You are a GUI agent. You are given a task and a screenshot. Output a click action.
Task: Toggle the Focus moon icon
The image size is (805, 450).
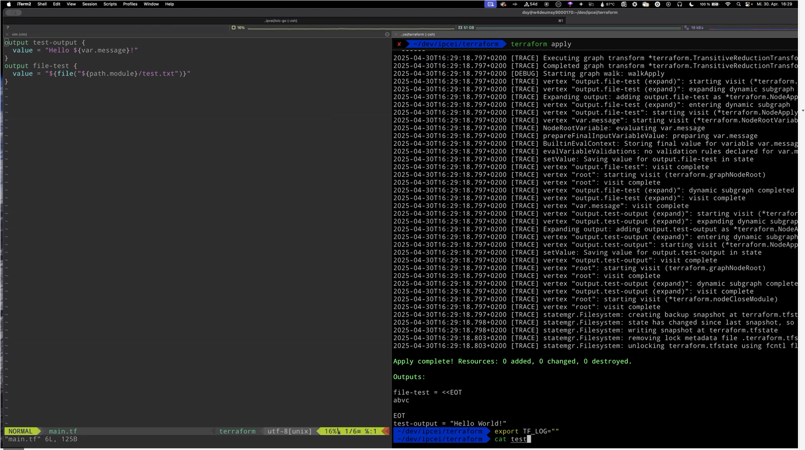click(691, 4)
